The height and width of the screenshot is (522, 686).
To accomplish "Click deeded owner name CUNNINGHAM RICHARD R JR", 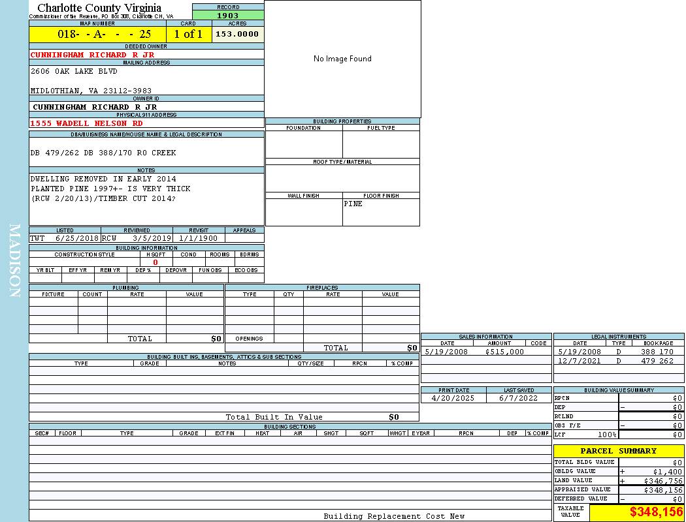I will coord(92,55).
